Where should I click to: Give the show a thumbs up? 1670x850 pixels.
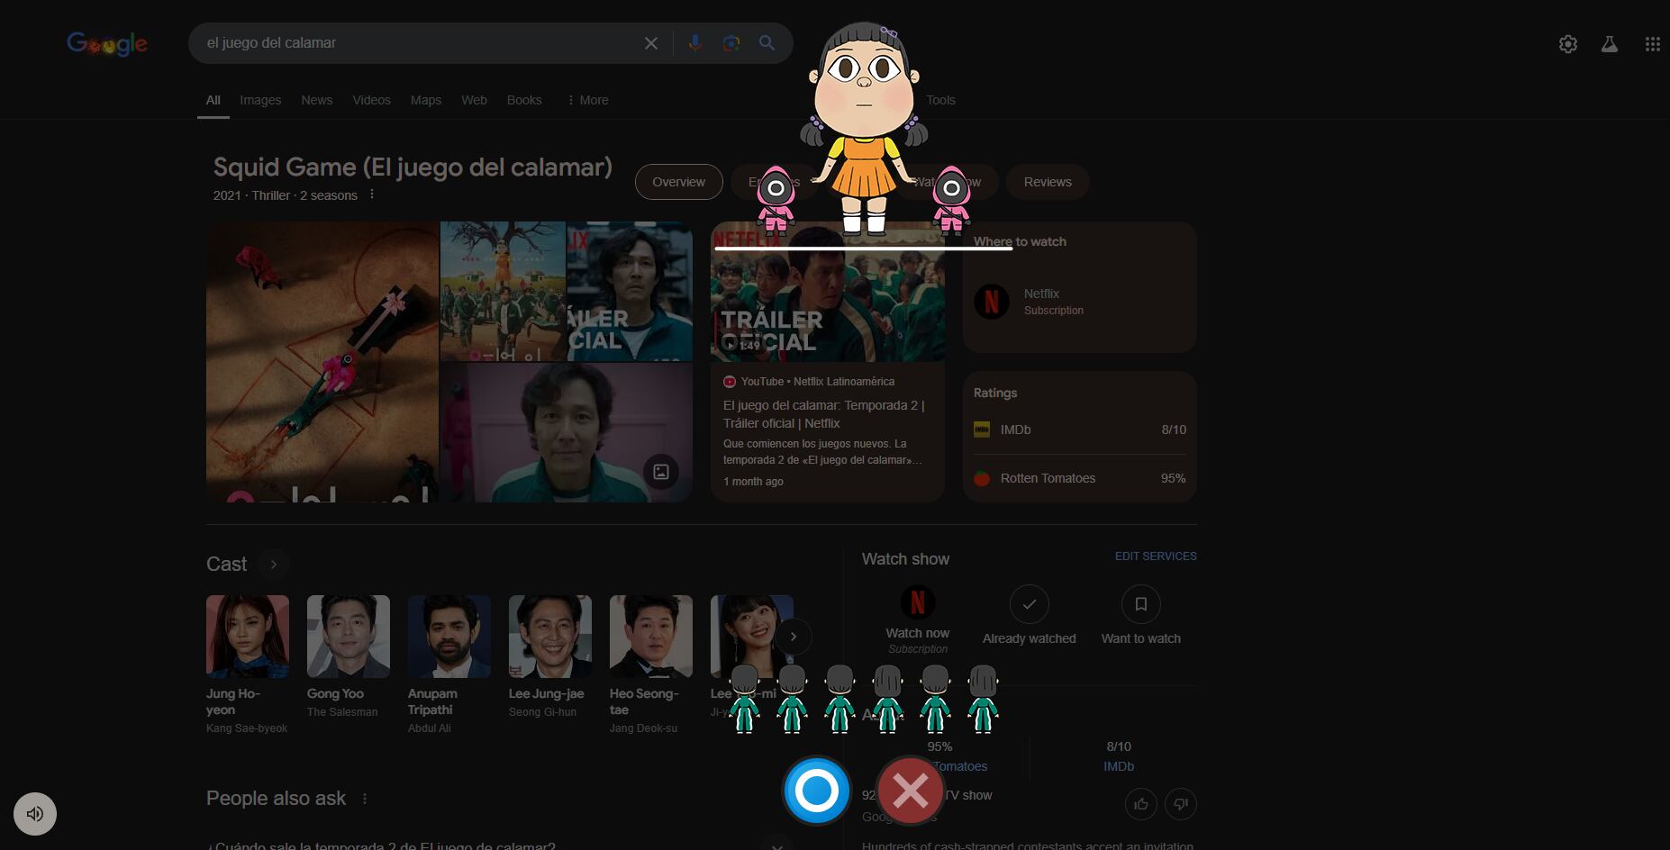point(1140,804)
